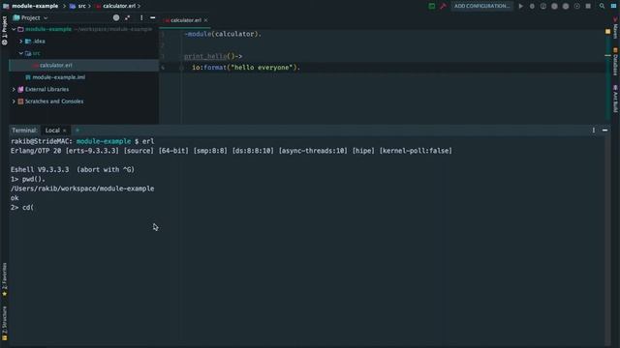
Task: Select the Local terminal tab
Action: (52, 130)
